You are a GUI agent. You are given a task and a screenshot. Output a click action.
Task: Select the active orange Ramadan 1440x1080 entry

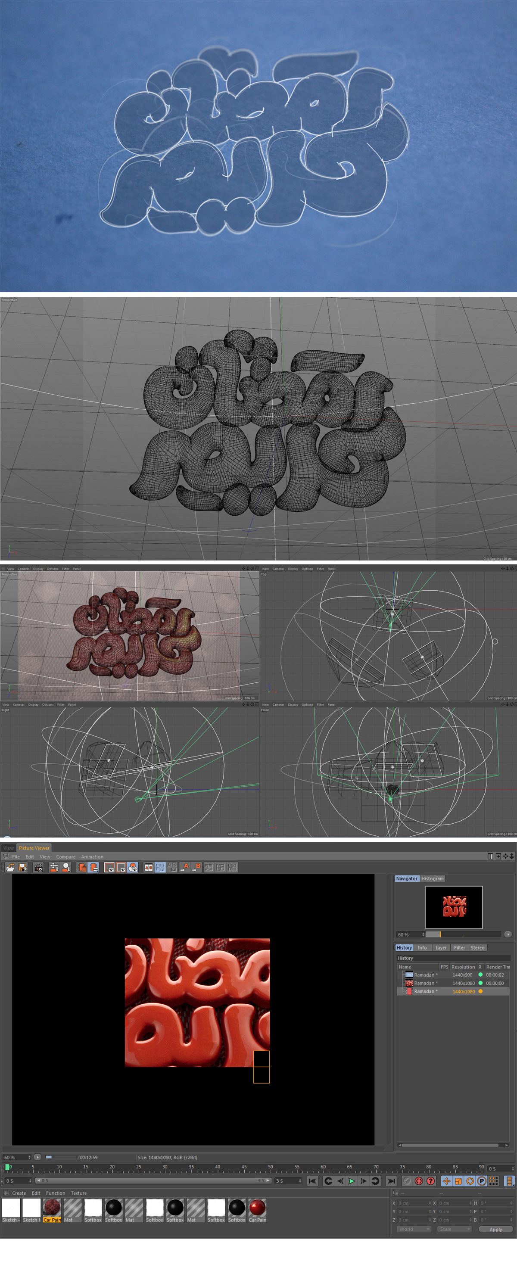(453, 991)
